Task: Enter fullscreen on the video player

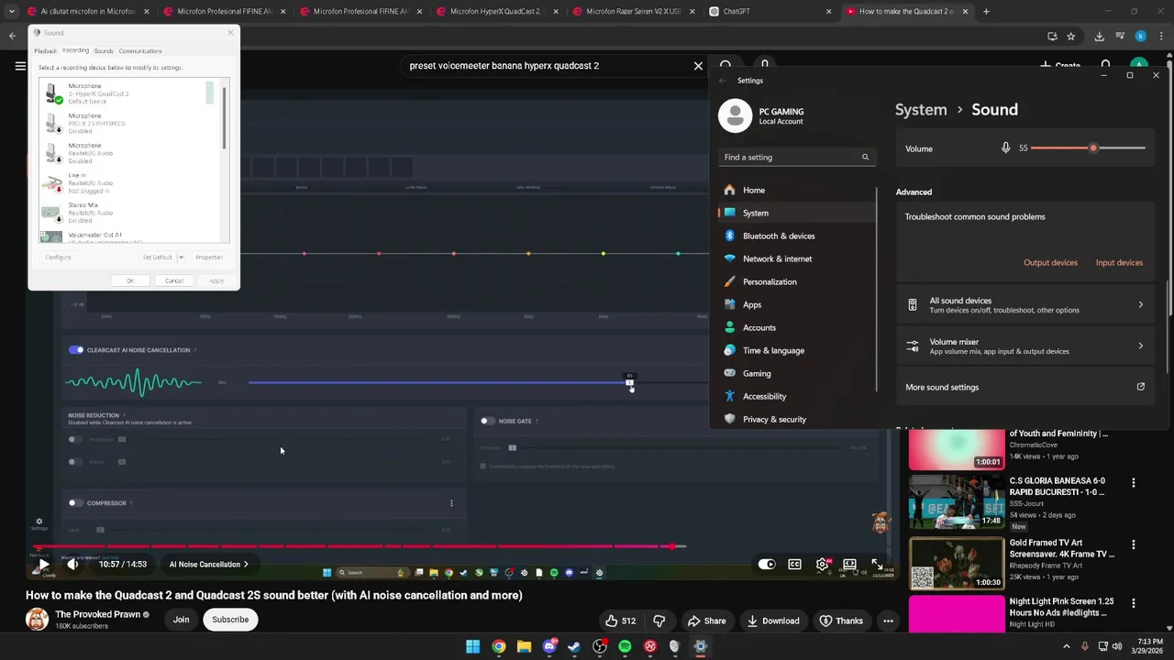Action: tap(878, 565)
